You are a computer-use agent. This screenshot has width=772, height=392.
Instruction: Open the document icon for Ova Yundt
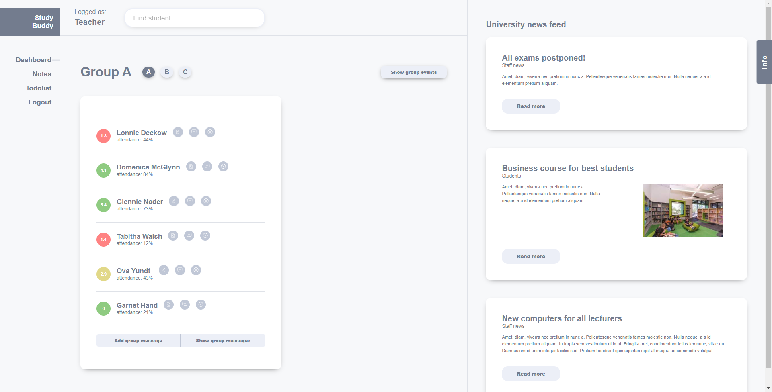[x=164, y=270]
